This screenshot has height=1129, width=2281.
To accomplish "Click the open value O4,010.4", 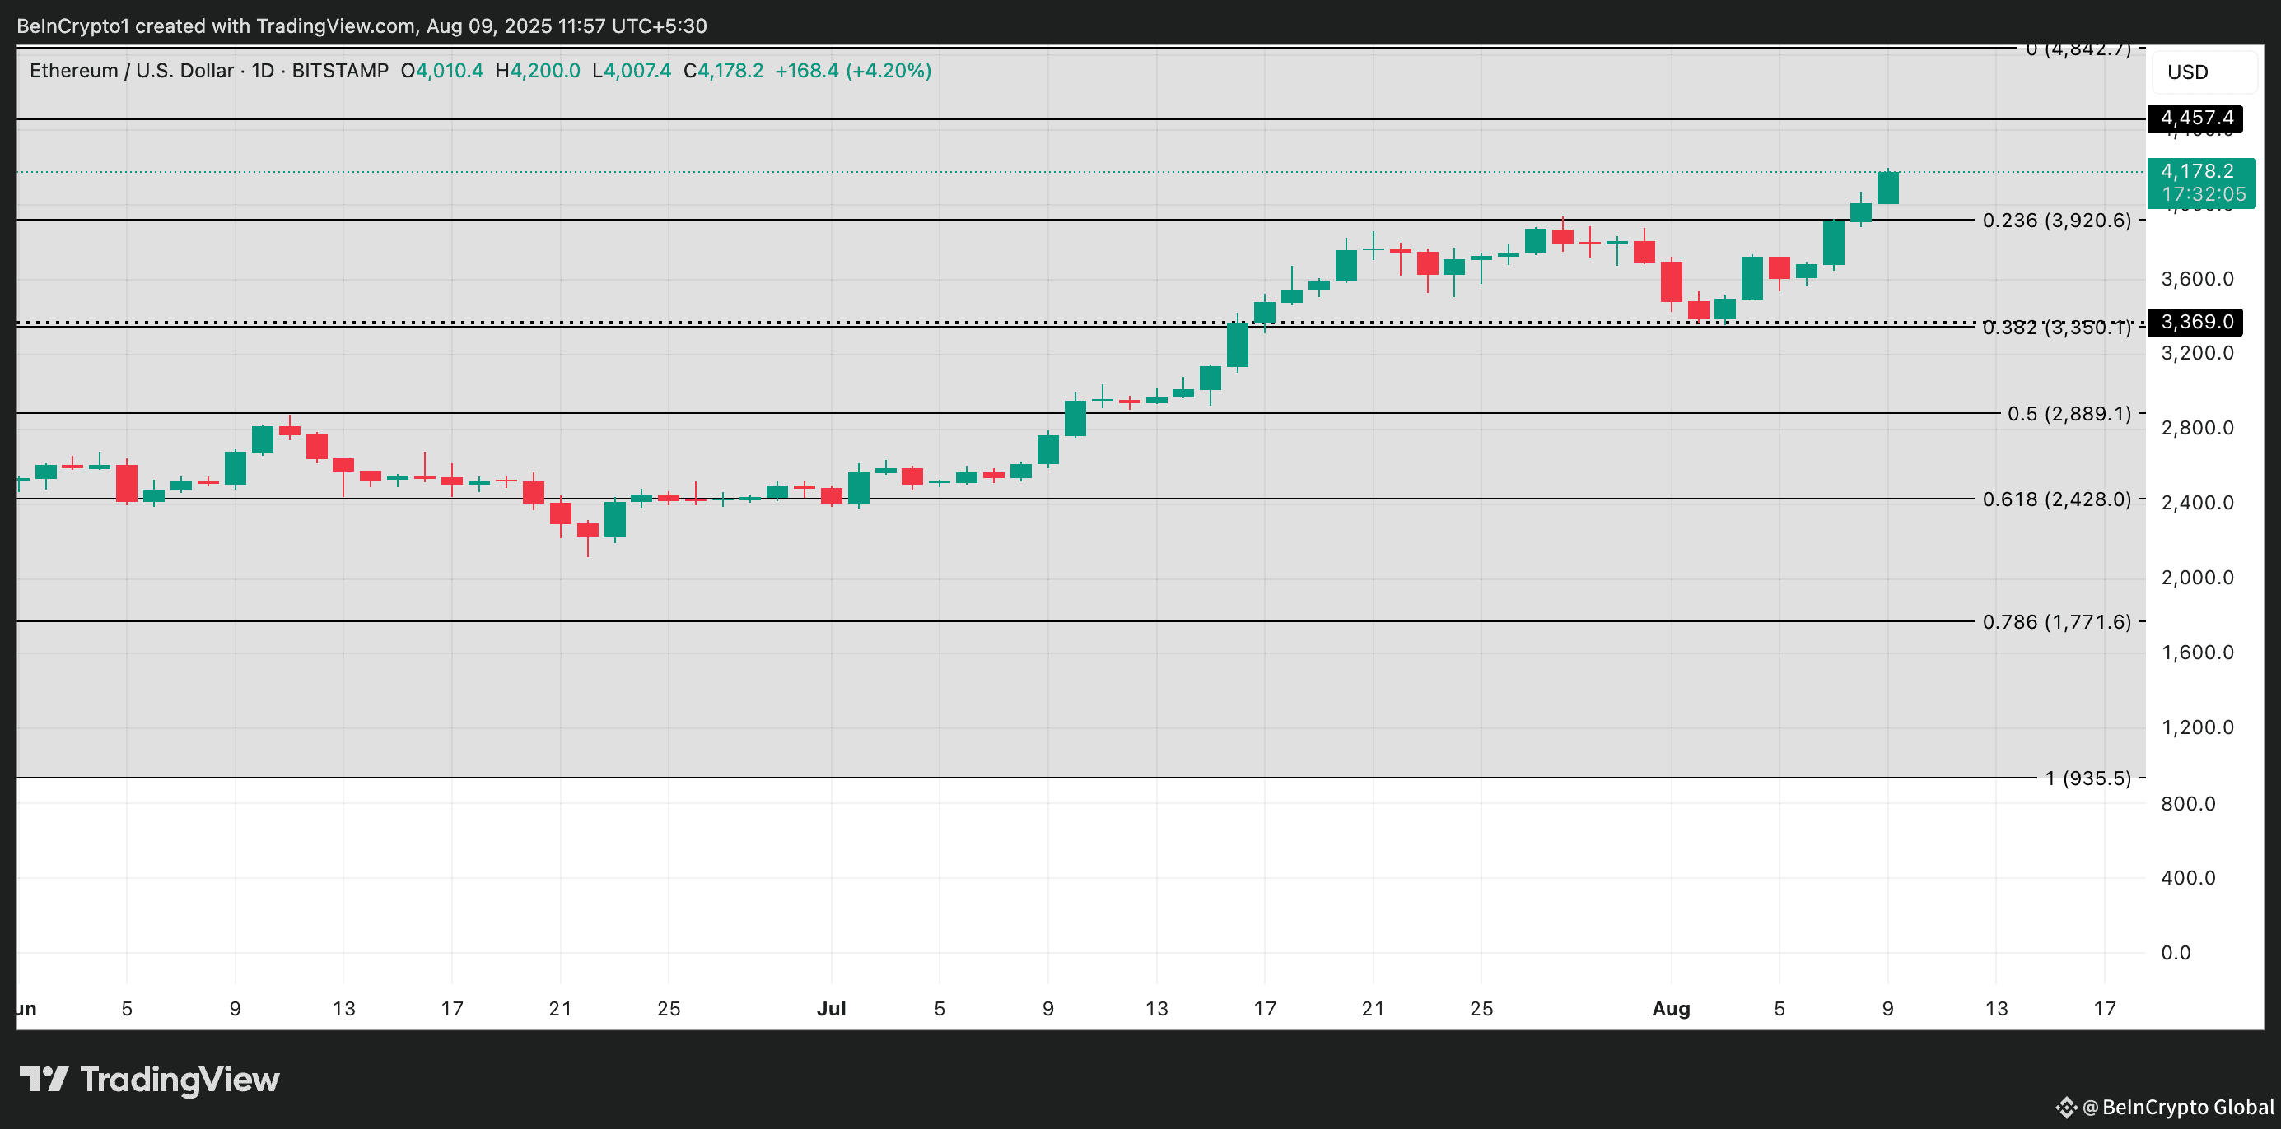I will click(x=441, y=70).
